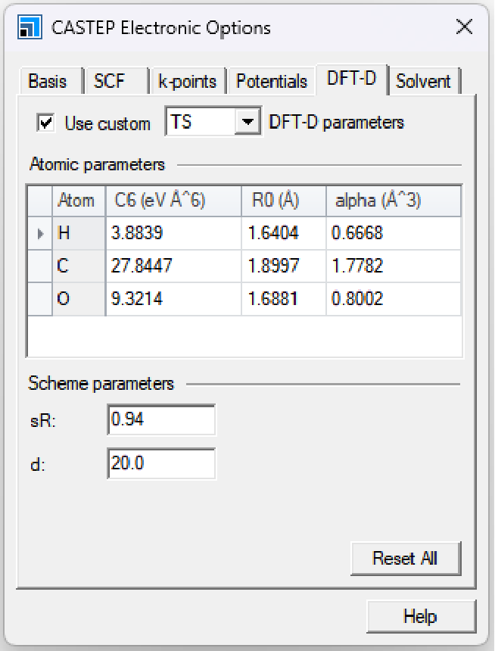Click the d parameter input field
The height and width of the screenshot is (651, 495).
pyautogui.click(x=161, y=463)
